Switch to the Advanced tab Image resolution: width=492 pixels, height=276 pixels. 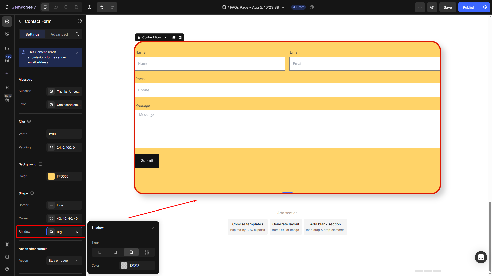click(x=59, y=34)
